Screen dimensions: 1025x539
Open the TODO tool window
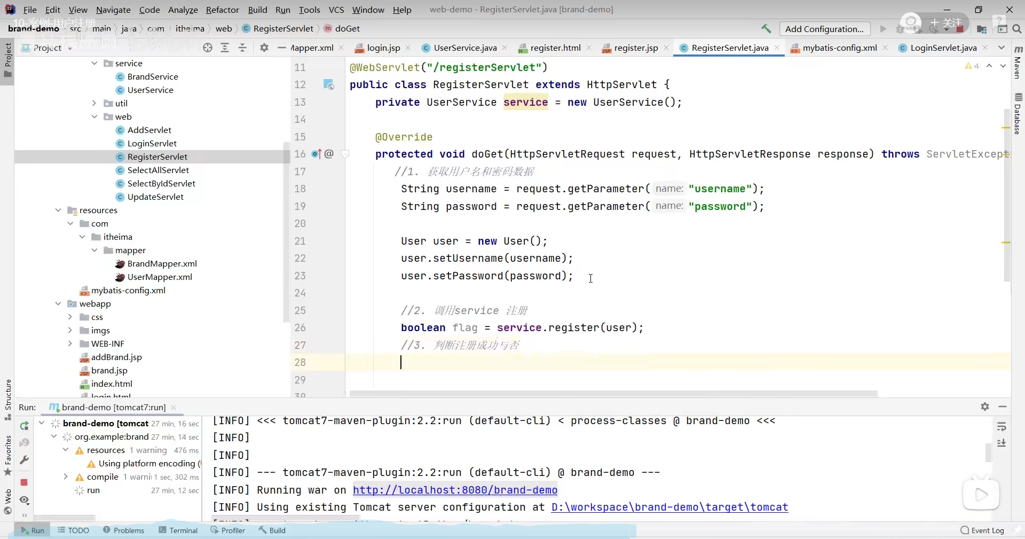pos(73,530)
